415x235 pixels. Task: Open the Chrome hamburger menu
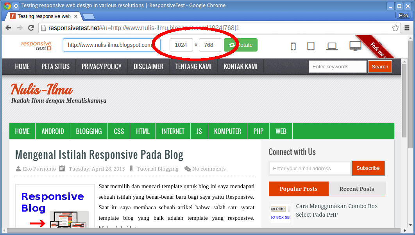[407, 28]
